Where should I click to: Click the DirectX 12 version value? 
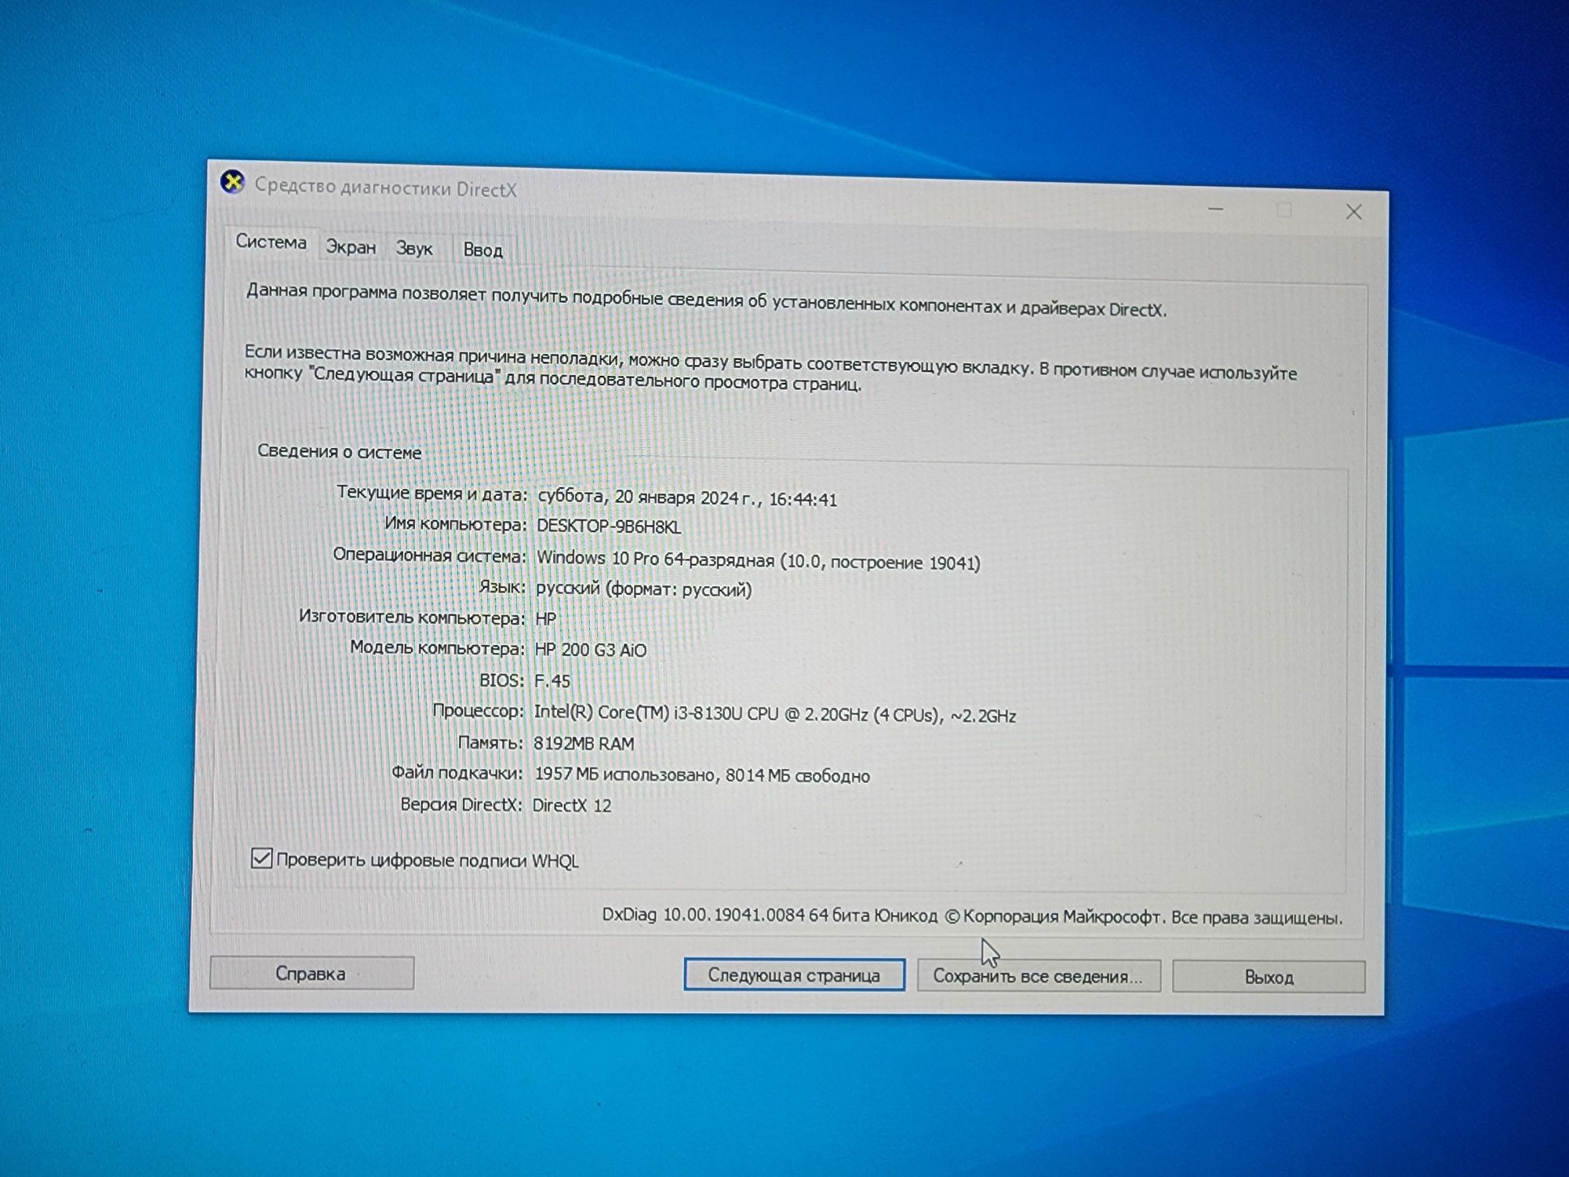pos(571,805)
